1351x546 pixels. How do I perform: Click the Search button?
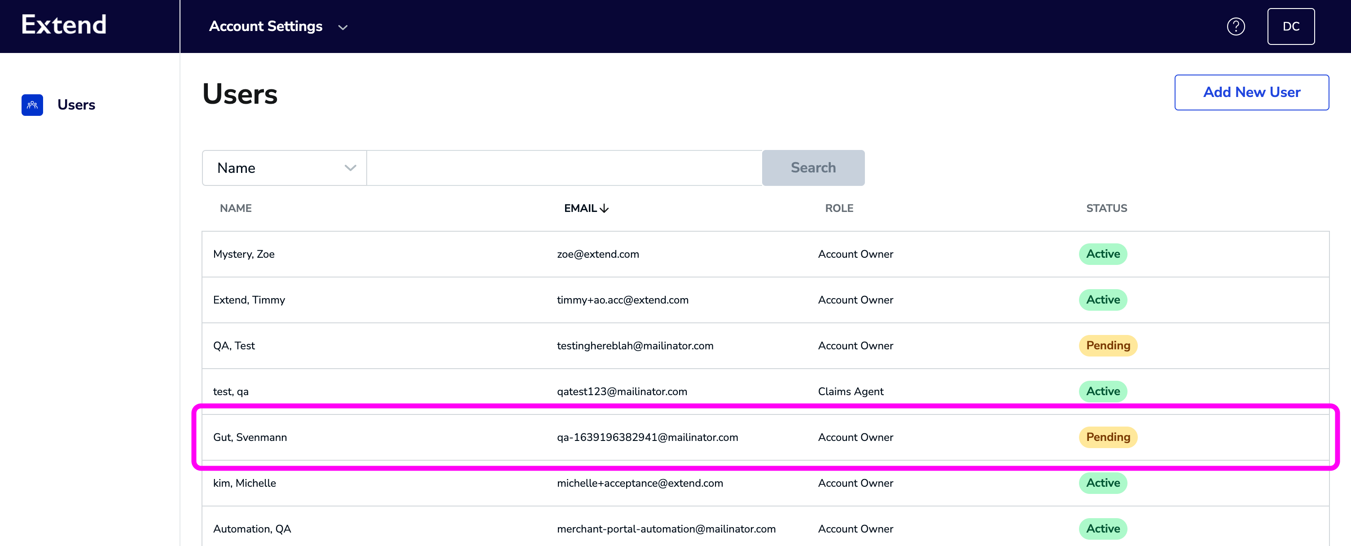tap(813, 168)
